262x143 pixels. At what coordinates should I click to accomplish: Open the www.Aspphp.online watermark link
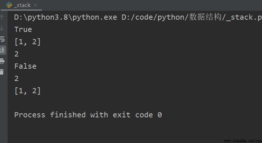tap(243, 141)
